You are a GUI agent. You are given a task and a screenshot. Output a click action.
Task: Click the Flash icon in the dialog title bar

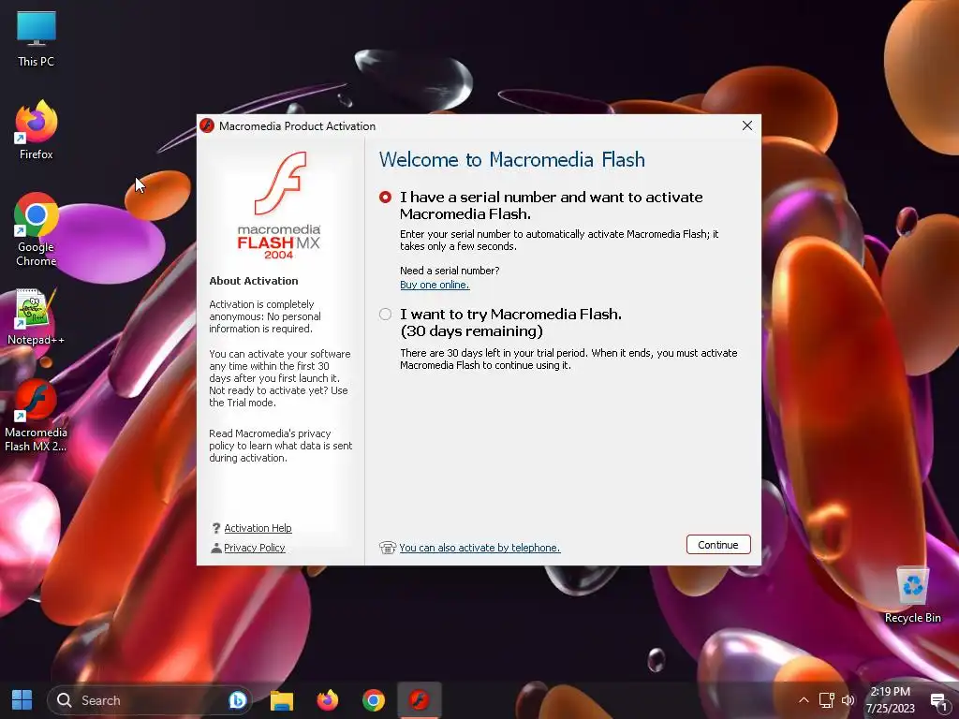(x=207, y=126)
